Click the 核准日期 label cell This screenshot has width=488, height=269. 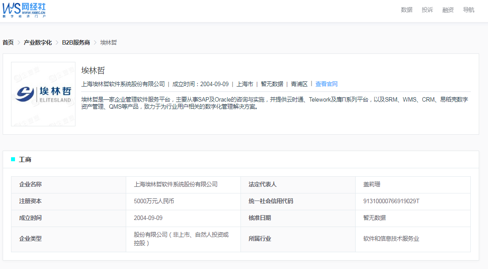[x=298, y=218]
